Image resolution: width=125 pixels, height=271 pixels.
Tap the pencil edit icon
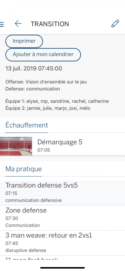[115, 24]
